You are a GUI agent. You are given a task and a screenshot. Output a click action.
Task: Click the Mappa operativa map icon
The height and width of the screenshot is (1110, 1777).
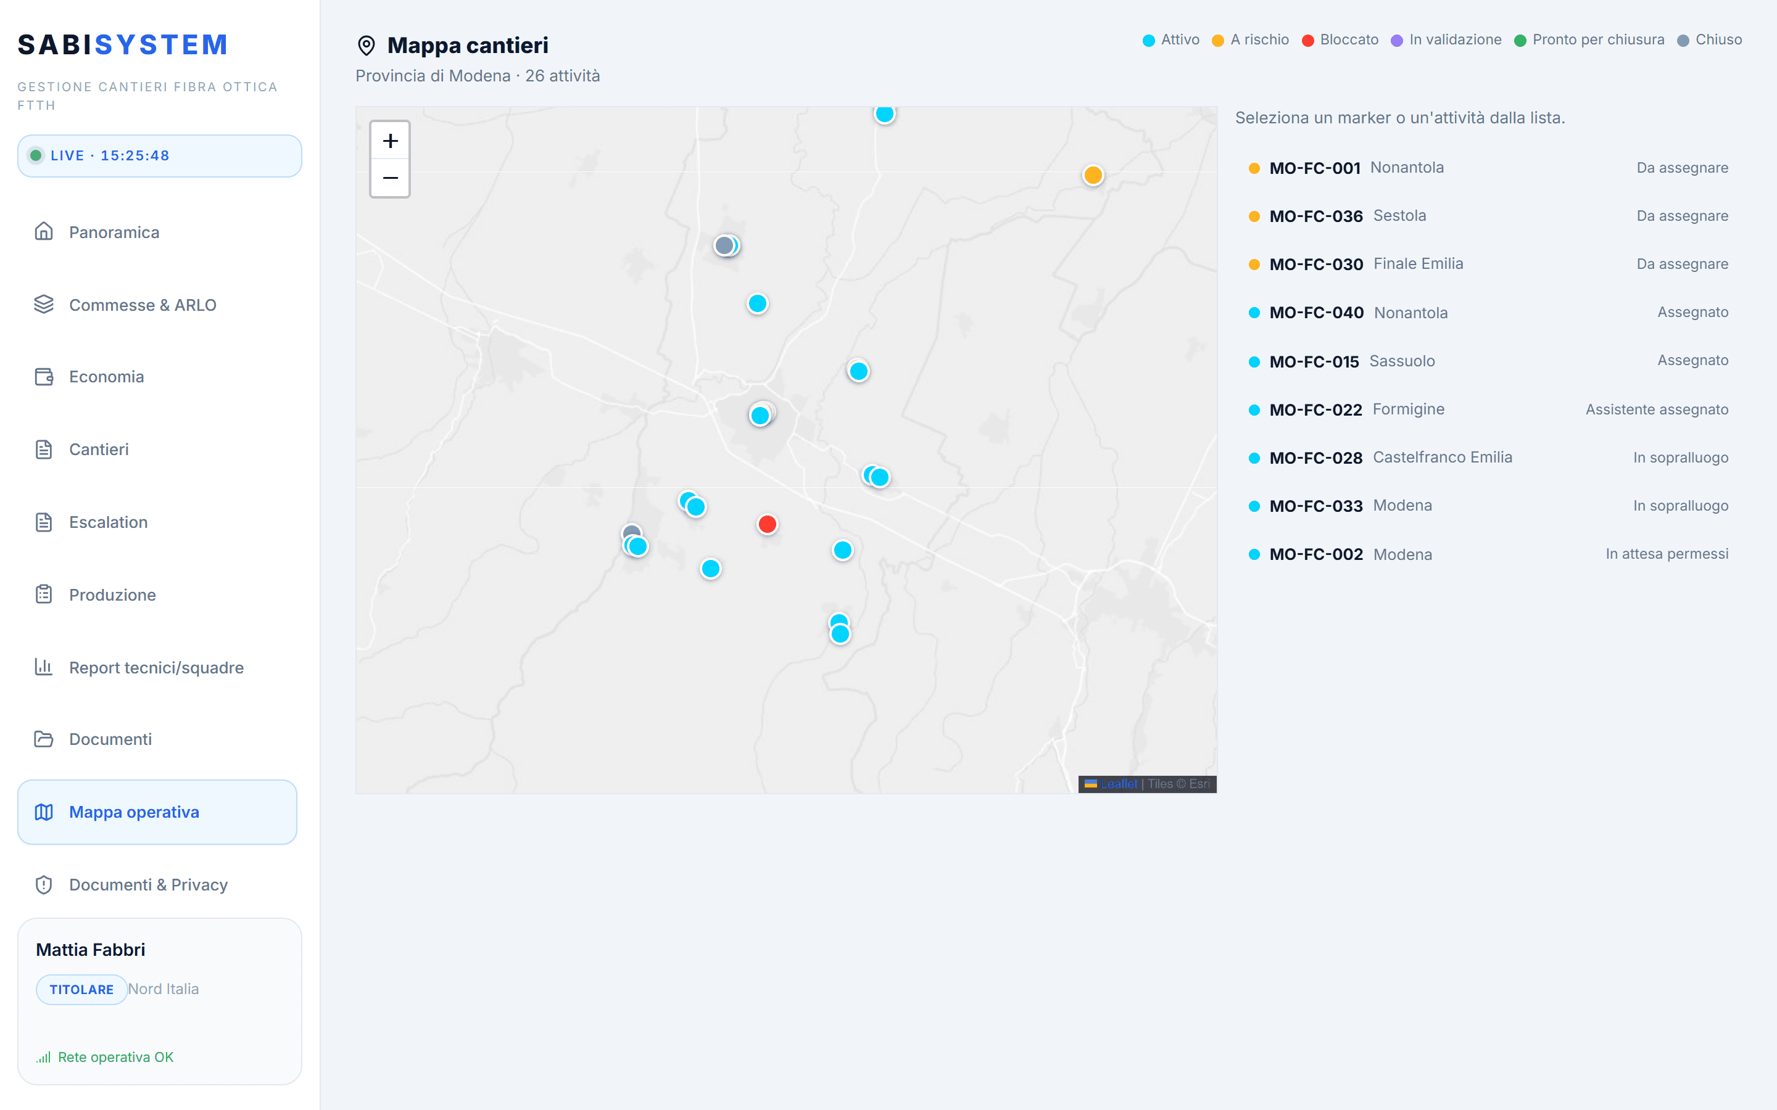click(44, 812)
